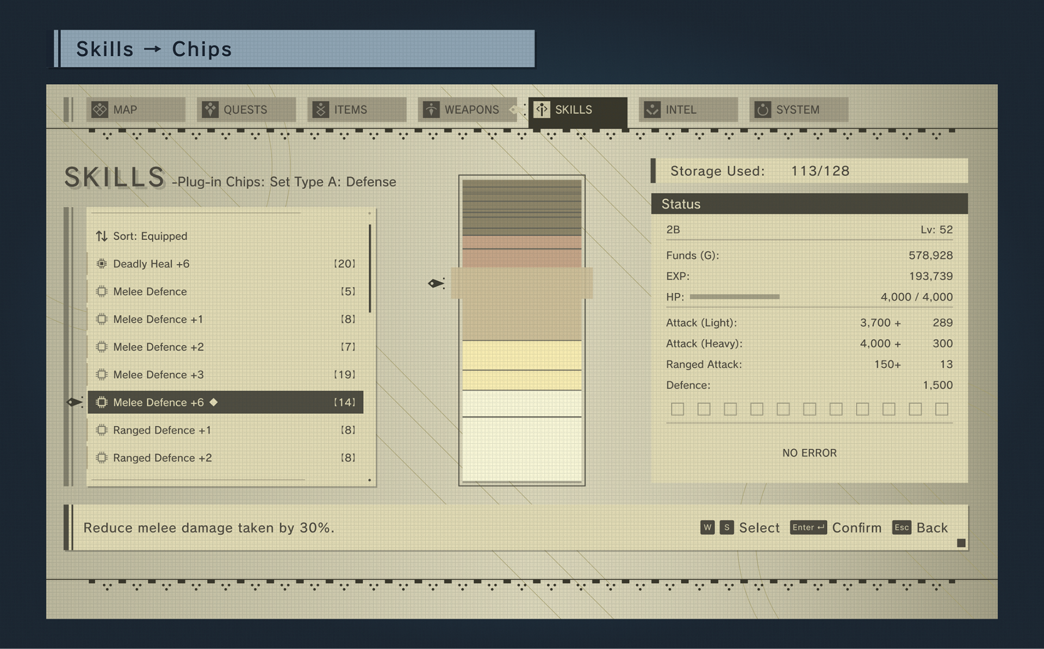Open the System tab
The image size is (1044, 649).
797,110
